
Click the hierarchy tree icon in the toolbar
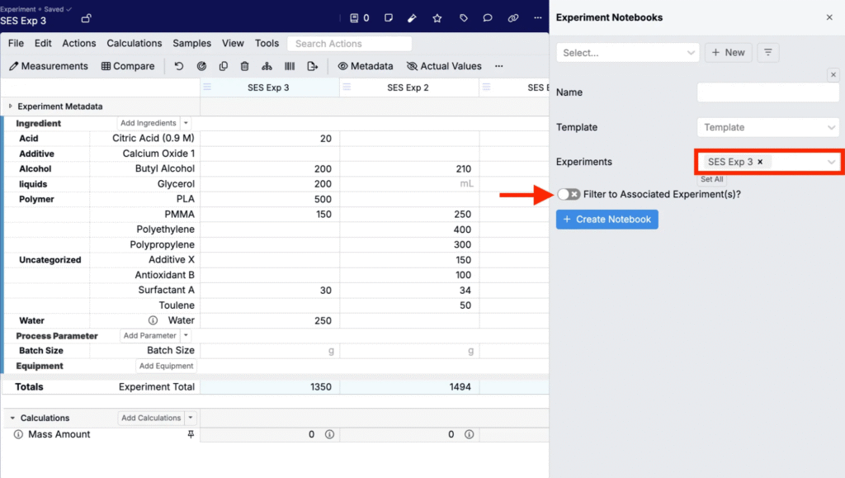(267, 66)
